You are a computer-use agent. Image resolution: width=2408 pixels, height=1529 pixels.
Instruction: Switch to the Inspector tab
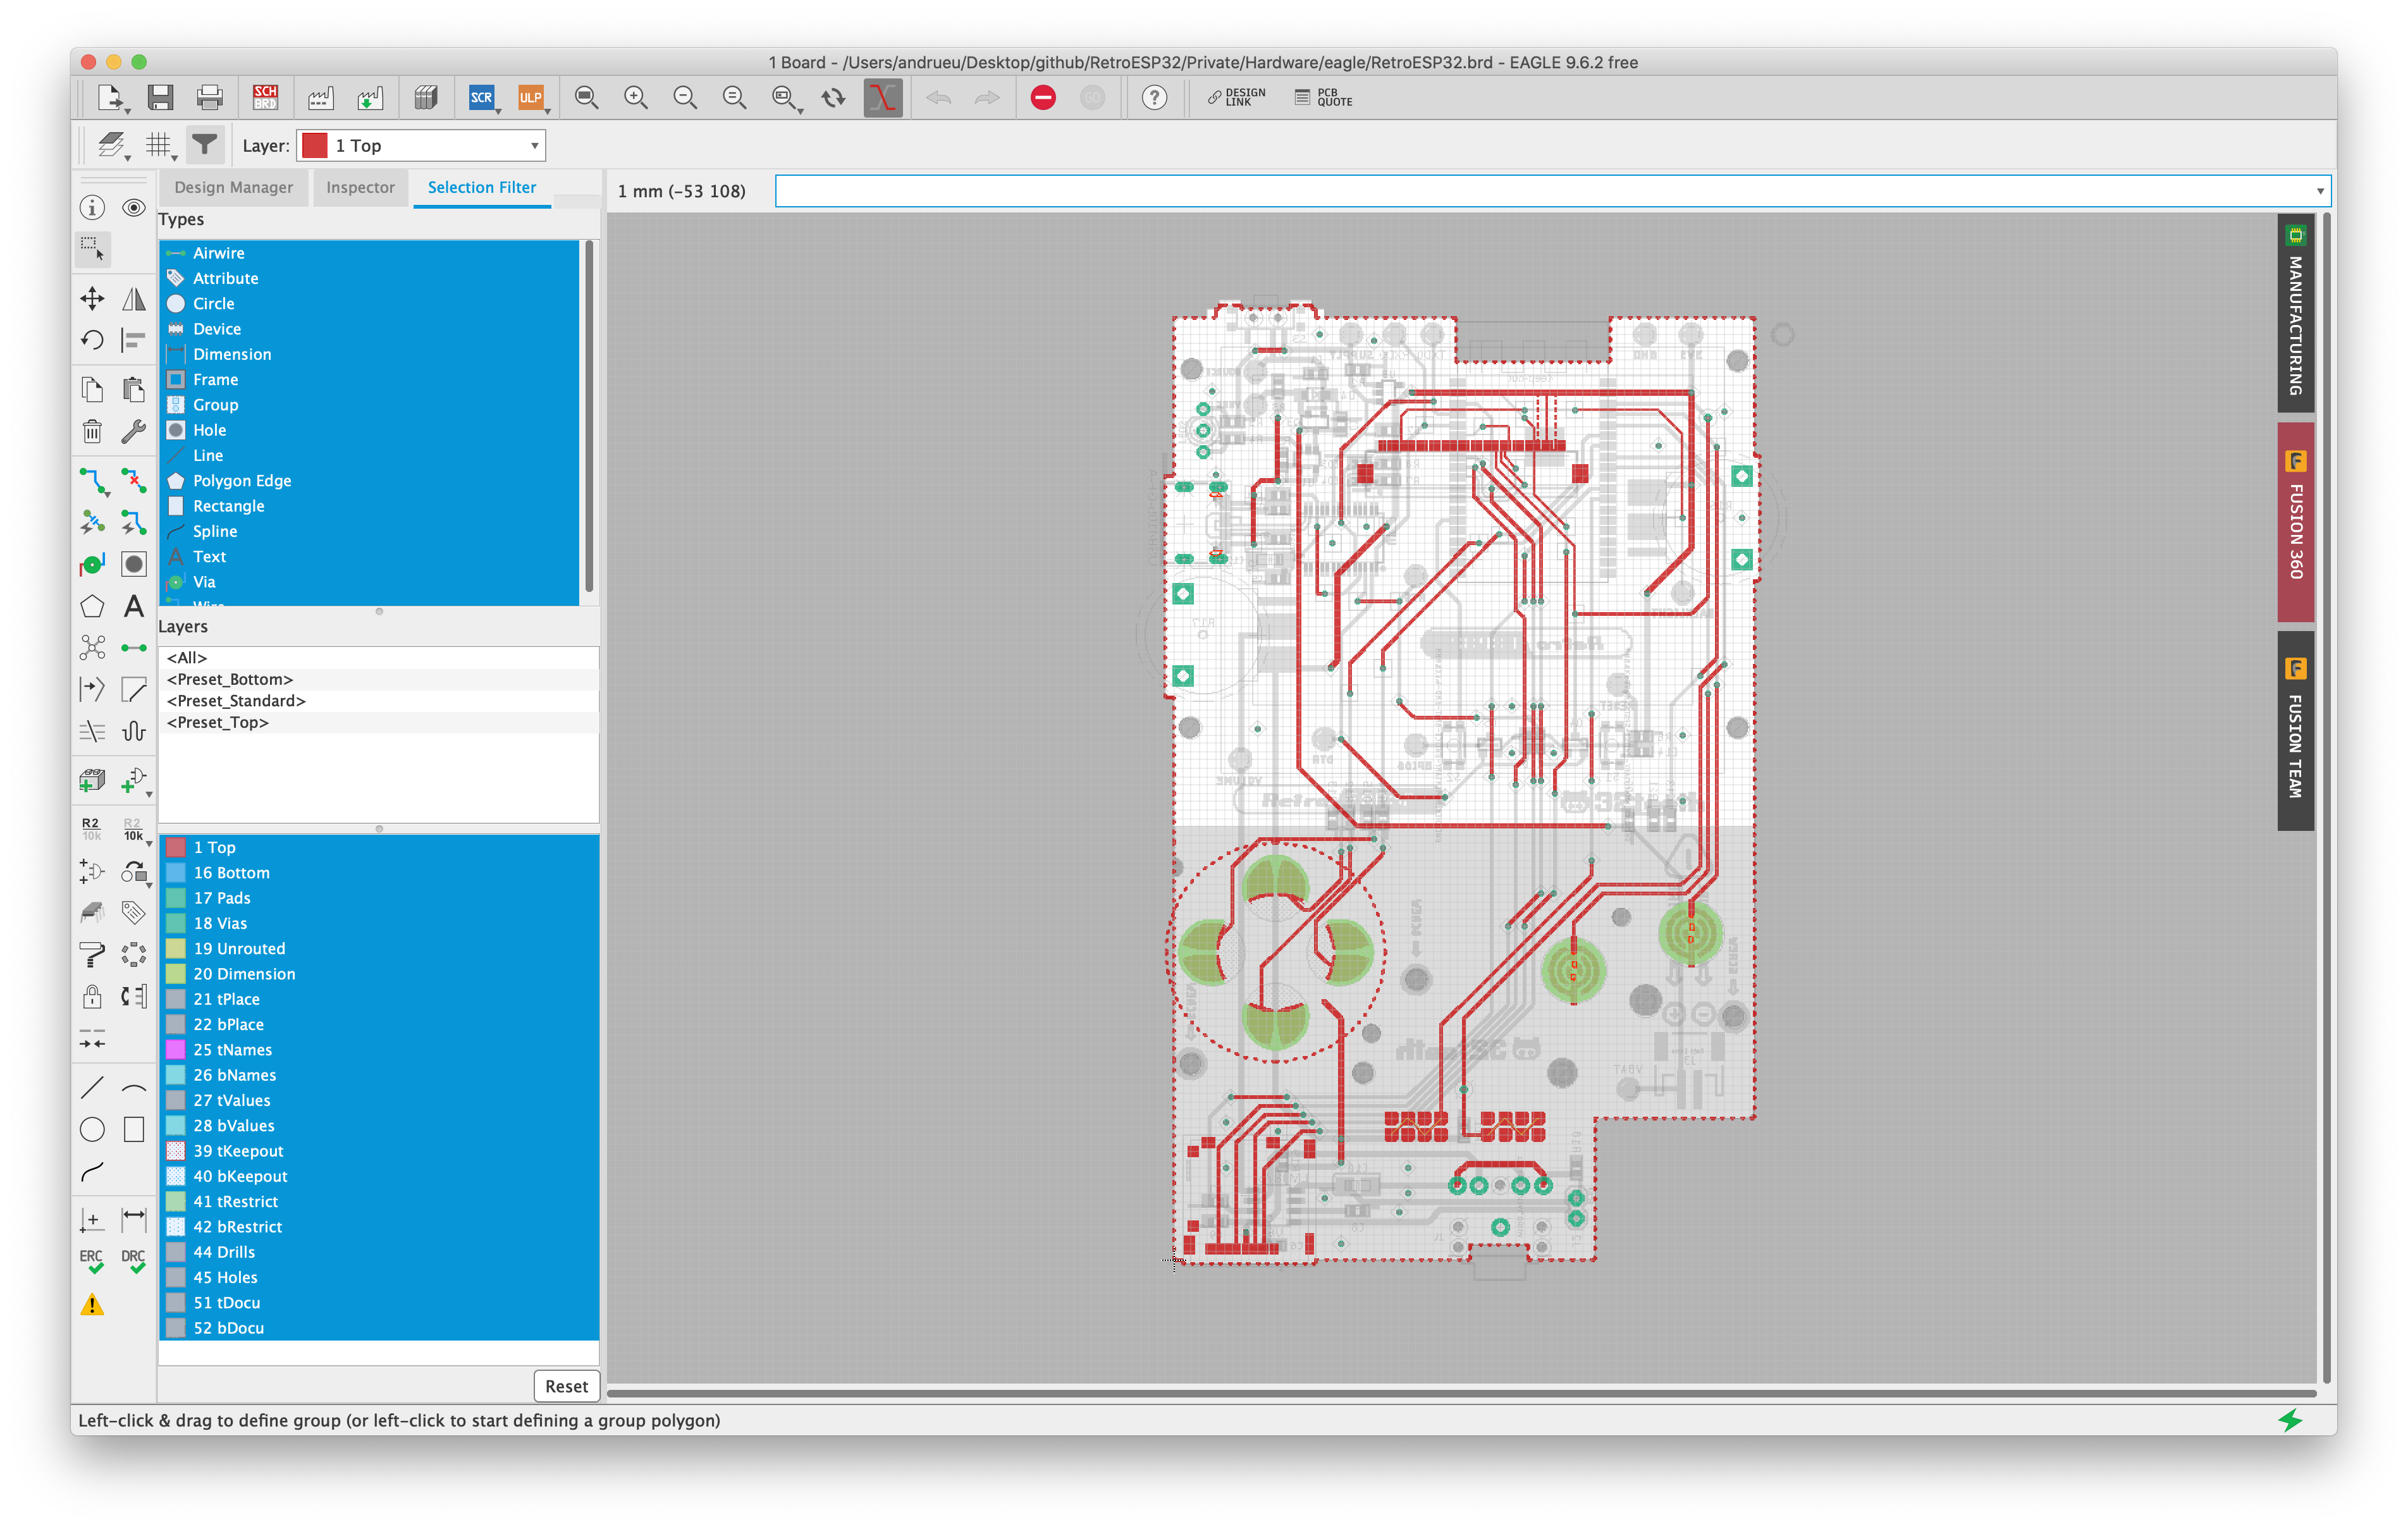pyautogui.click(x=360, y=187)
